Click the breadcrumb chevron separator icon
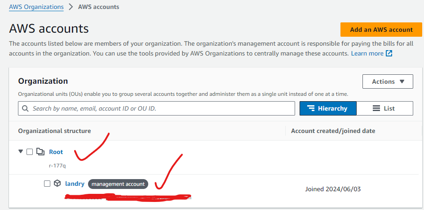The height and width of the screenshot is (210, 424). tap(71, 7)
